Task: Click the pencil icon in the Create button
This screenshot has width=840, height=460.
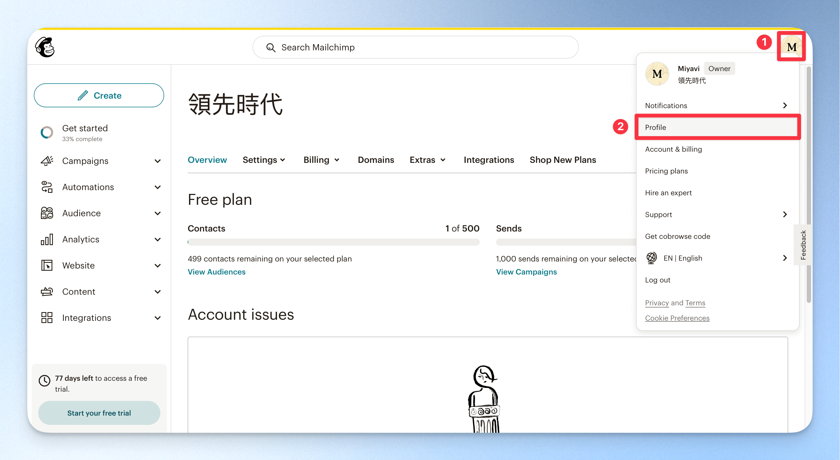Action: point(82,95)
